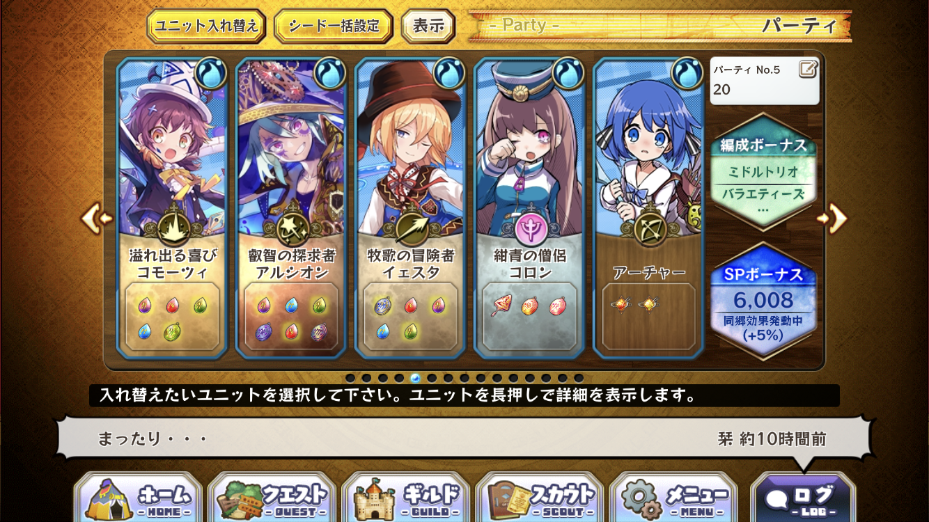This screenshot has width=929, height=522.
Task: Select the first party page dot
Action: (350, 378)
